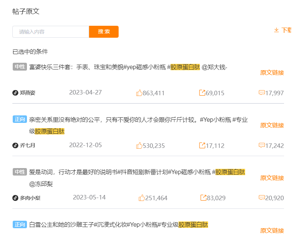Open 原文链接 for the 郑燕姿 post
Image resolution: width=296 pixels, height=245 pixels.
point(272,72)
